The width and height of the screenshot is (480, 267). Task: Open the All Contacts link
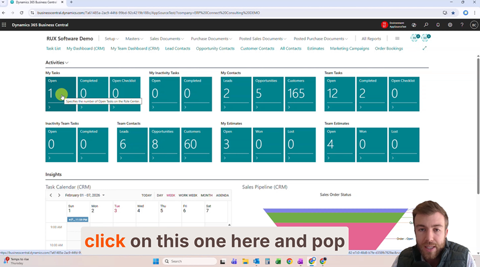tap(290, 48)
